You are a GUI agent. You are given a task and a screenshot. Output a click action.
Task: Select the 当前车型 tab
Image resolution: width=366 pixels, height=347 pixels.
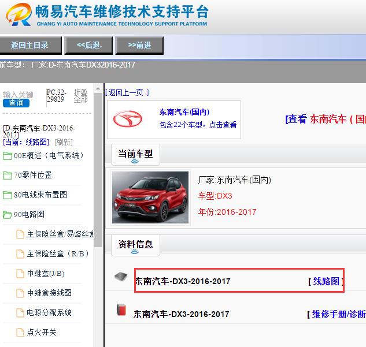tap(135, 154)
